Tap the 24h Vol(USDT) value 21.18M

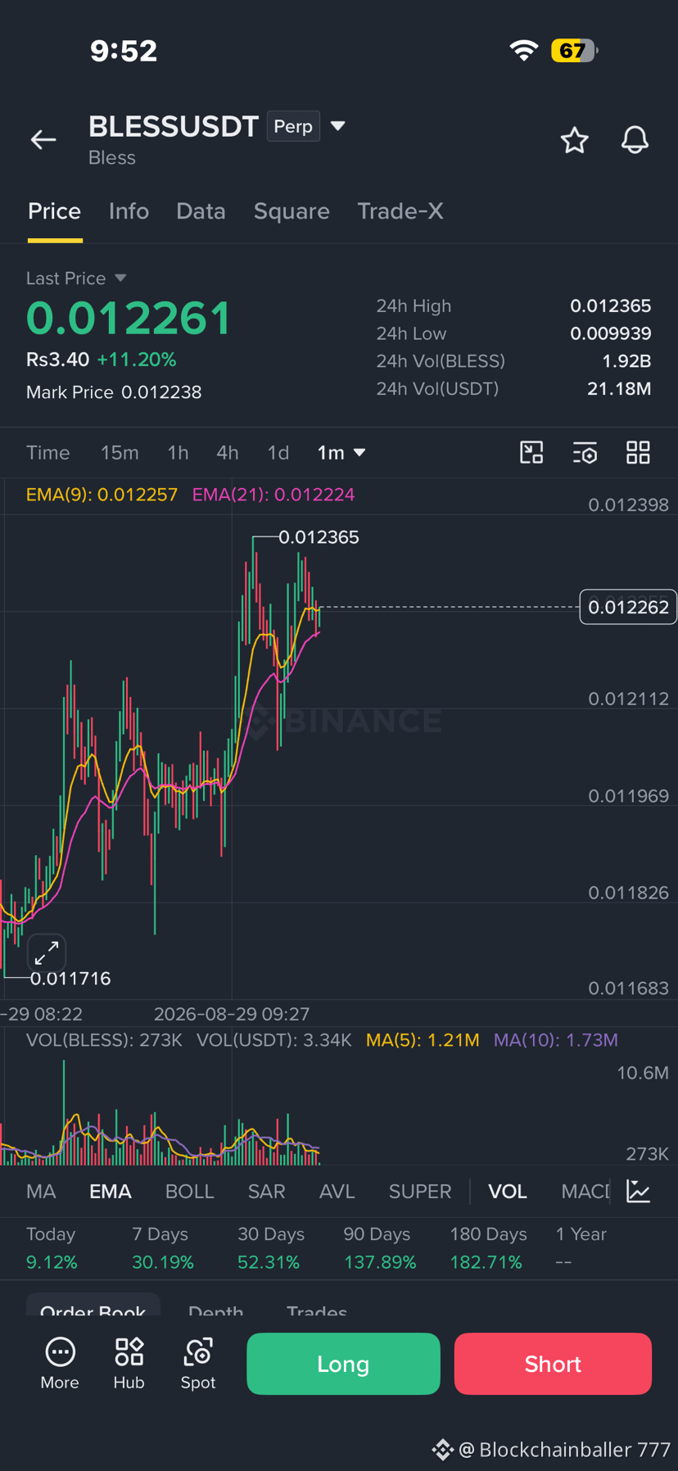point(619,388)
